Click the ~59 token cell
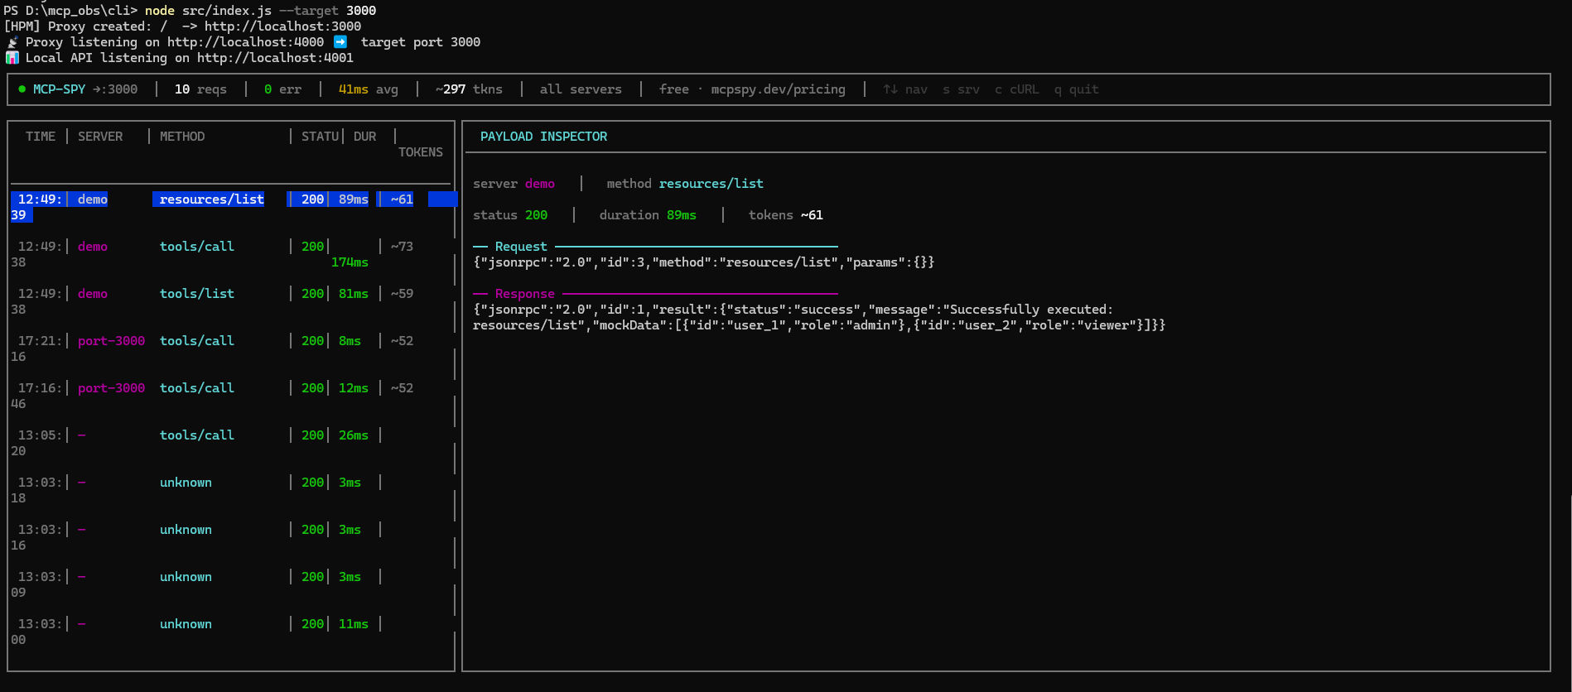1572x692 pixels. [402, 294]
